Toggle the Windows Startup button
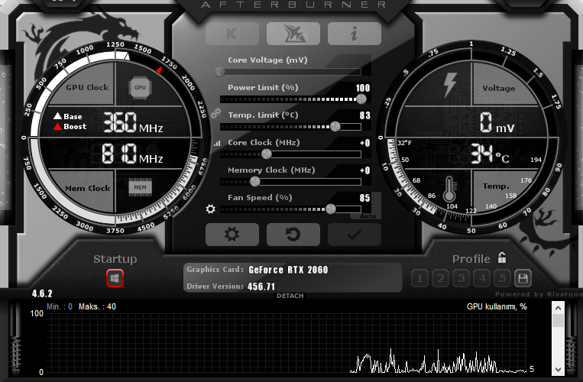583x382 pixels. point(115,278)
